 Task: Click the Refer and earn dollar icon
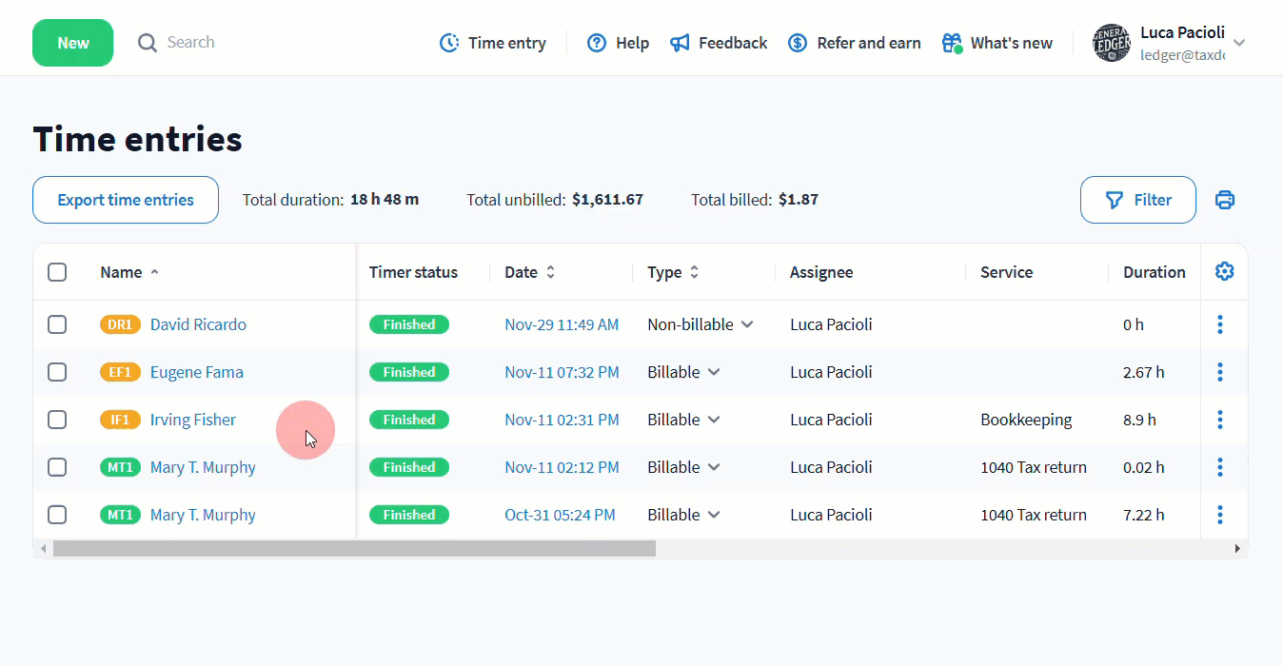click(798, 43)
